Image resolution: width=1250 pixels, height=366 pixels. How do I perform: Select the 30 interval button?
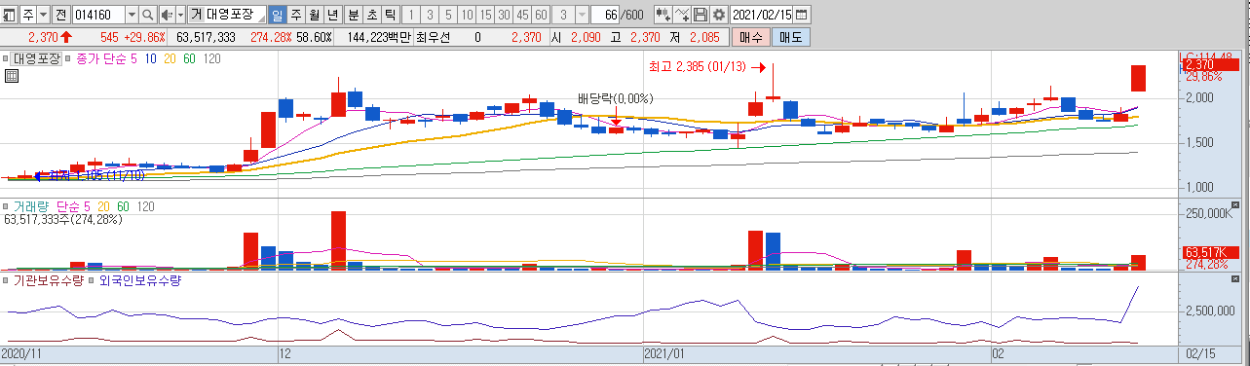click(x=504, y=15)
